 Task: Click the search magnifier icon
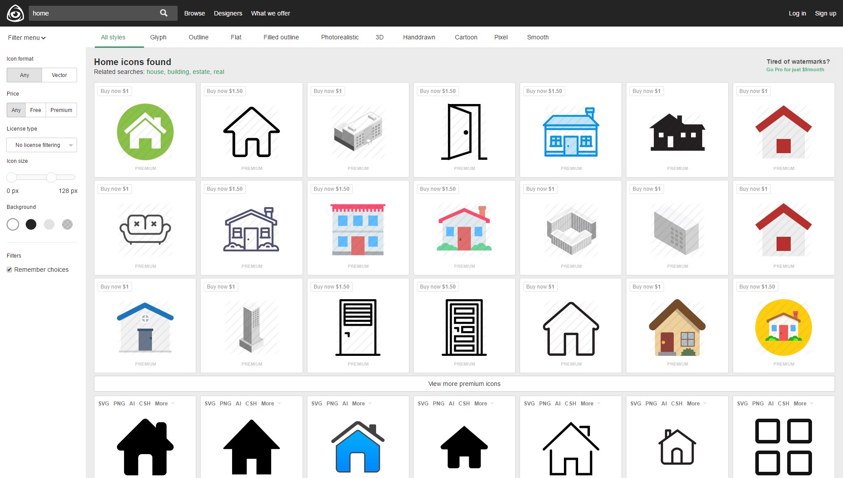[x=163, y=13]
